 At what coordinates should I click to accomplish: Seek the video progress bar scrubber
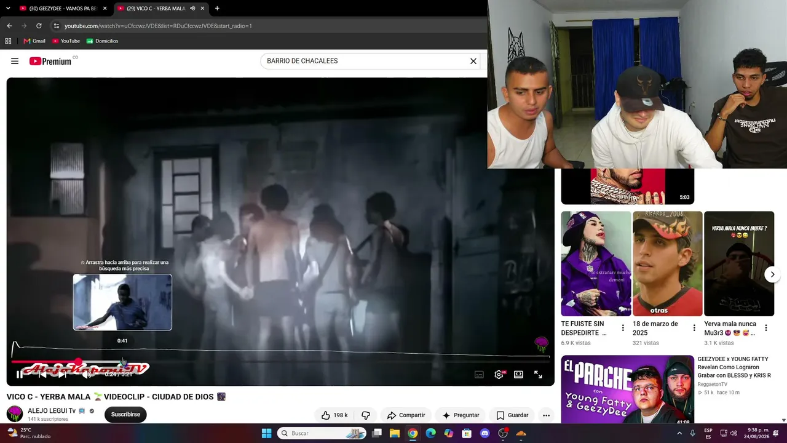[x=79, y=362]
